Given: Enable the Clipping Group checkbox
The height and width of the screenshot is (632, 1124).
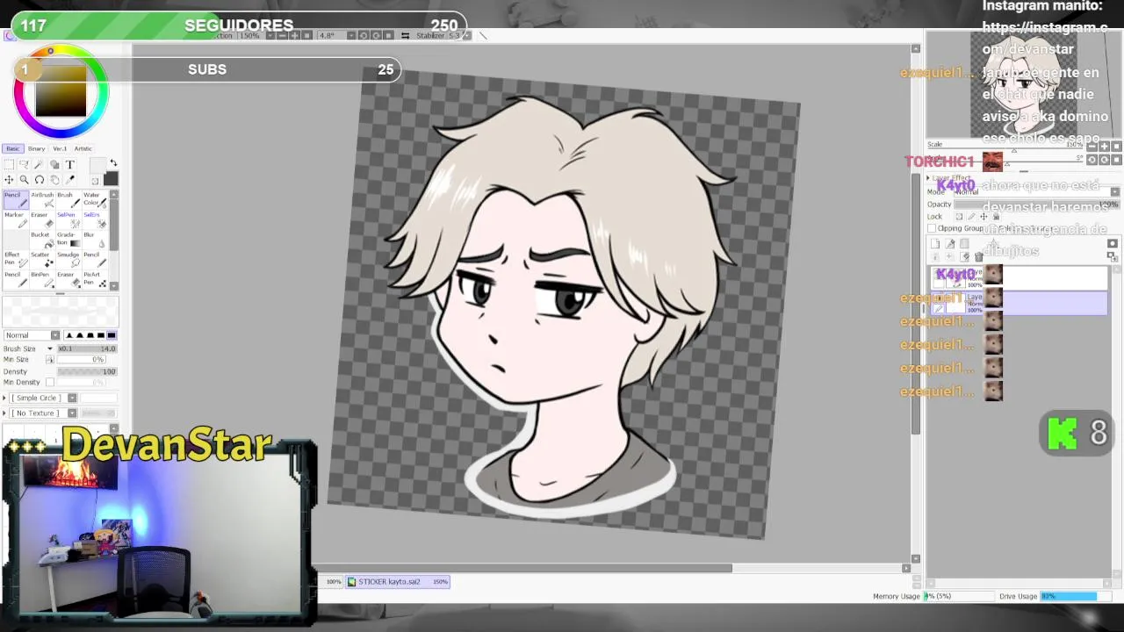Looking at the screenshot, I should tap(932, 228).
